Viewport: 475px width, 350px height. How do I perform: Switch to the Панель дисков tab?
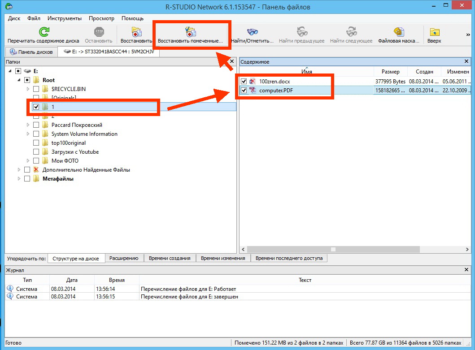click(x=31, y=52)
